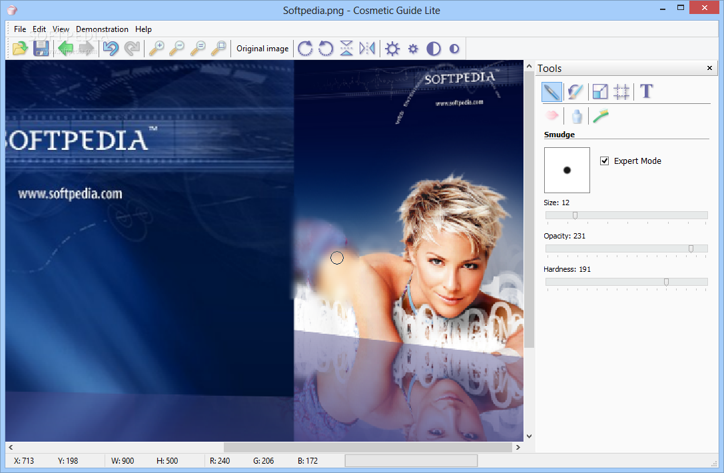Click the gray forward arrow icon
This screenshot has width=724, height=473.
point(87,48)
